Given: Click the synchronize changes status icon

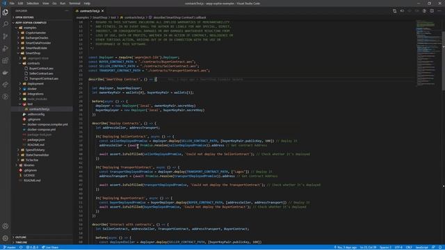Looking at the screenshot, I should (x=21, y=247).
